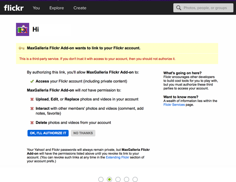This screenshot has height=182, width=236.
Task: Click the camera buddy icon avatar
Action: (x=23, y=29)
